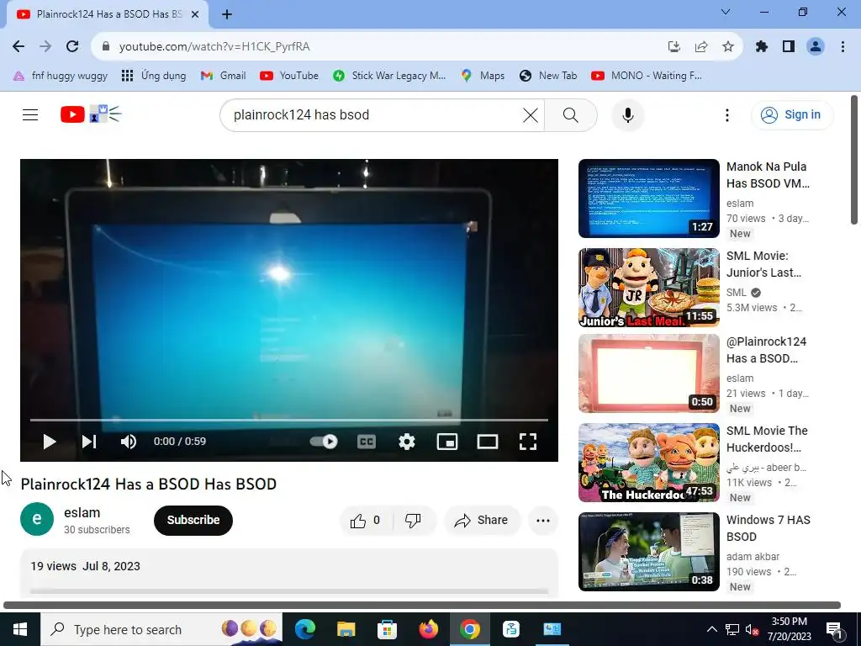861x646 pixels.
Task: Open the eslam channel name link
Action: tap(82, 512)
